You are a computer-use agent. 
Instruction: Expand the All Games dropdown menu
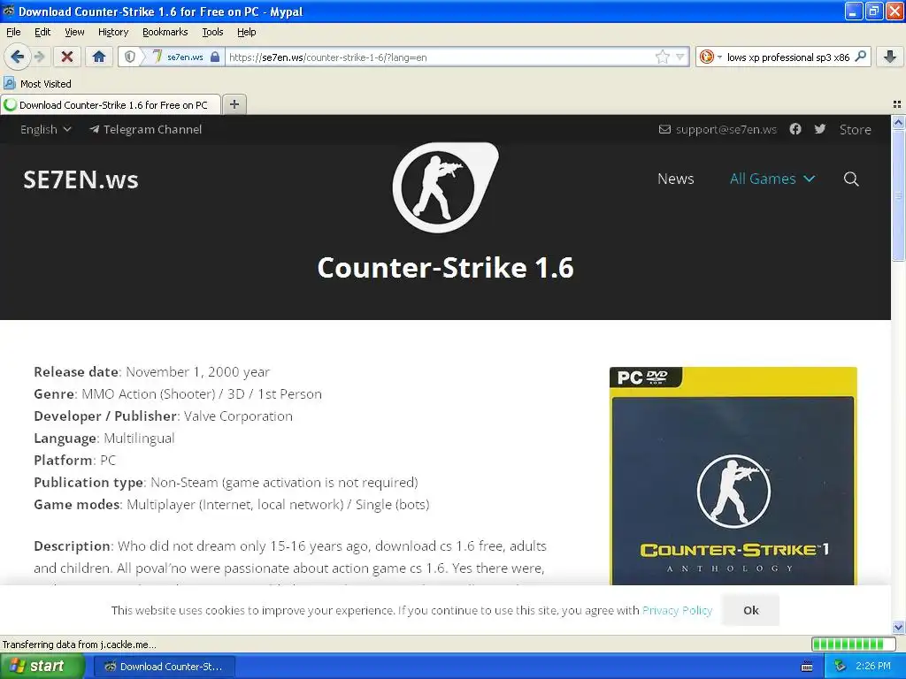(772, 179)
